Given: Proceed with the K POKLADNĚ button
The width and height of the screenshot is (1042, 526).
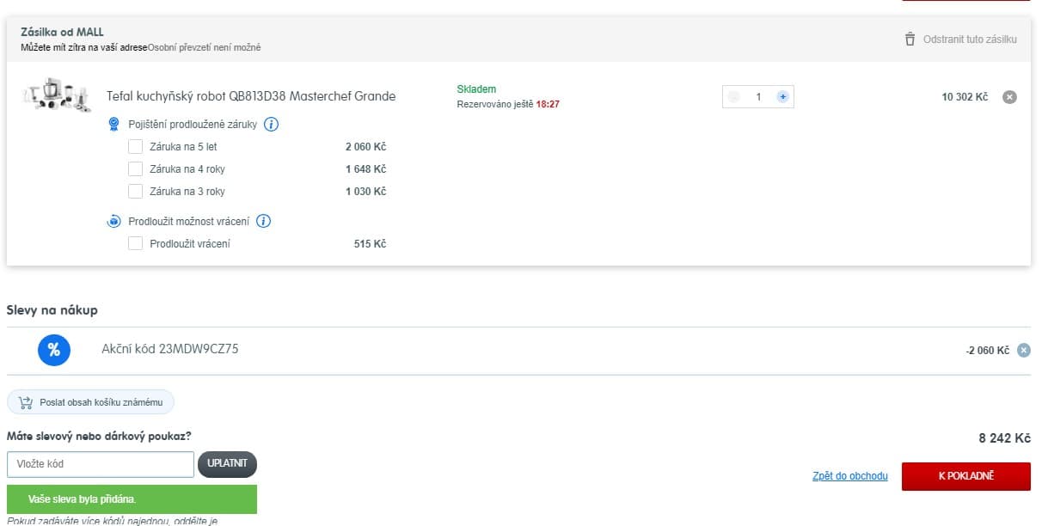Looking at the screenshot, I should click(966, 476).
